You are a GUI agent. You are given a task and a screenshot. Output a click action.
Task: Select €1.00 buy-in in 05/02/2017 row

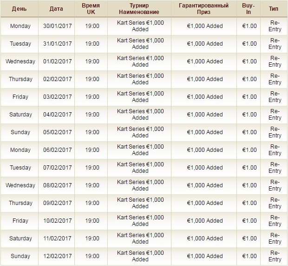click(249, 132)
